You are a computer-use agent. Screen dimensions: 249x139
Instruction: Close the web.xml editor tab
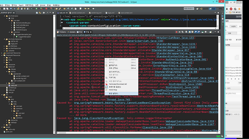67,13
